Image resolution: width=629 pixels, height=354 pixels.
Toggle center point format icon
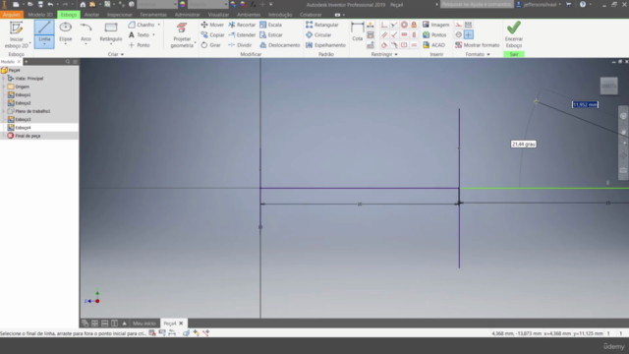pyautogui.click(x=468, y=35)
